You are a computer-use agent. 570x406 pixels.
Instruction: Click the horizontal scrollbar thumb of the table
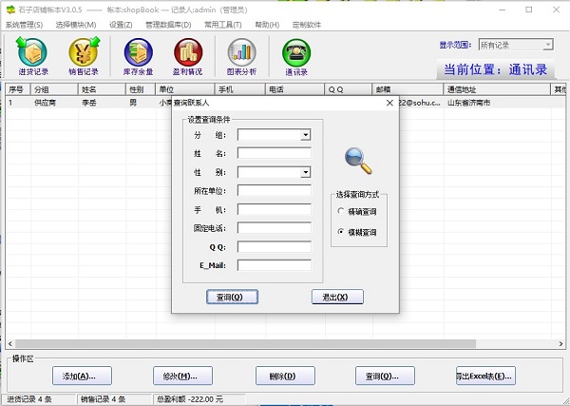pyautogui.click(x=245, y=343)
